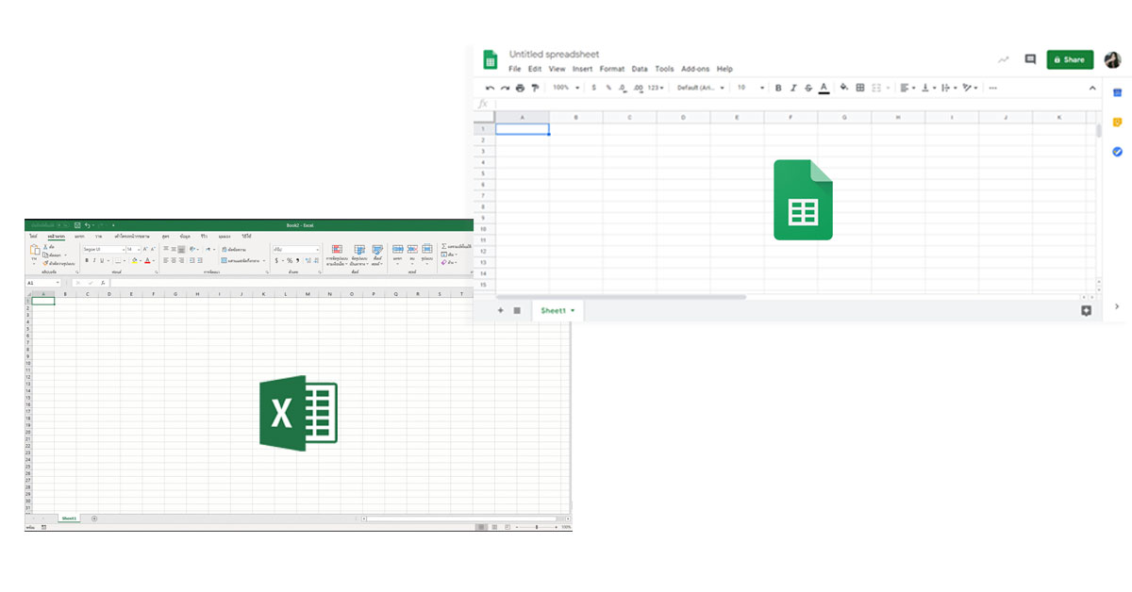Open the Tools menu in Google Sheets

point(664,69)
